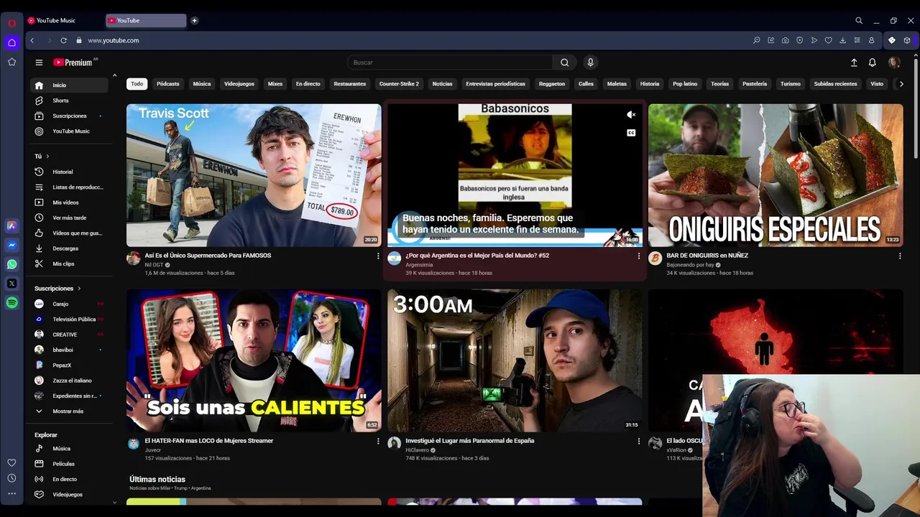Click the YouTube search magnifier button
The height and width of the screenshot is (517, 920).
(564, 62)
